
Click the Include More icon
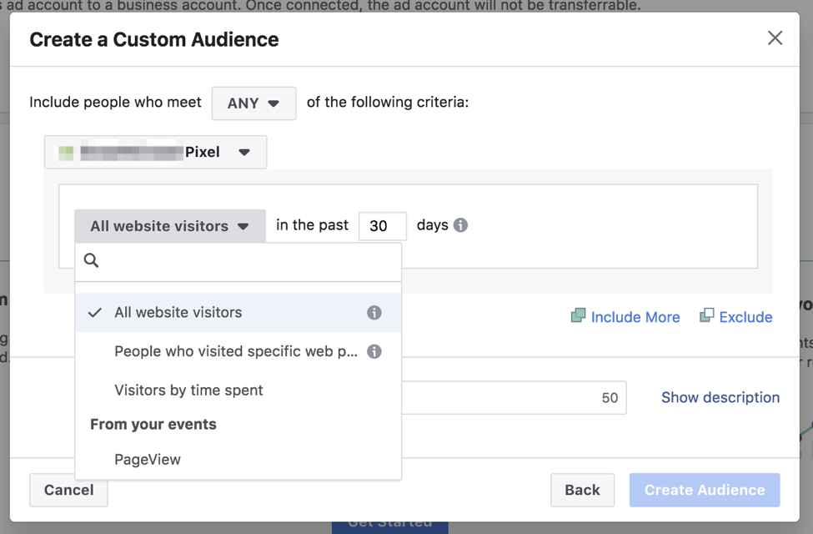click(x=578, y=315)
